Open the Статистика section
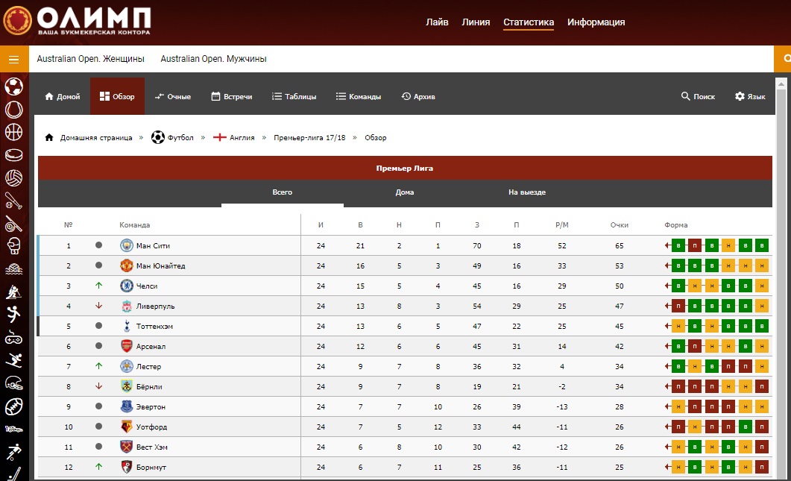The width and height of the screenshot is (791, 481). (x=528, y=22)
